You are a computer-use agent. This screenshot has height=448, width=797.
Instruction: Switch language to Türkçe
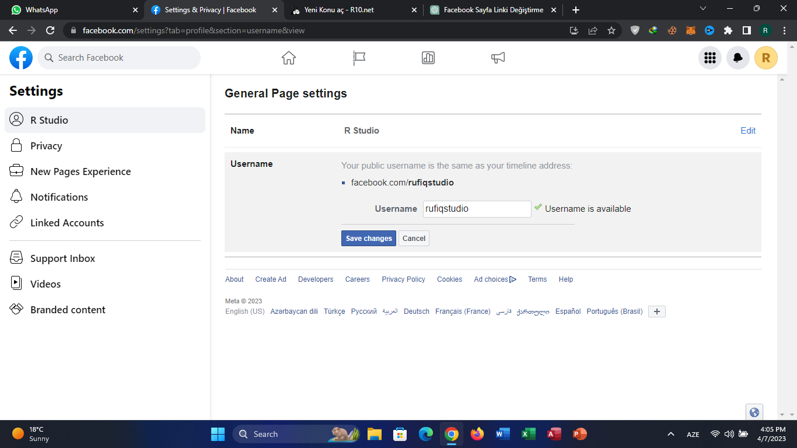pos(334,311)
